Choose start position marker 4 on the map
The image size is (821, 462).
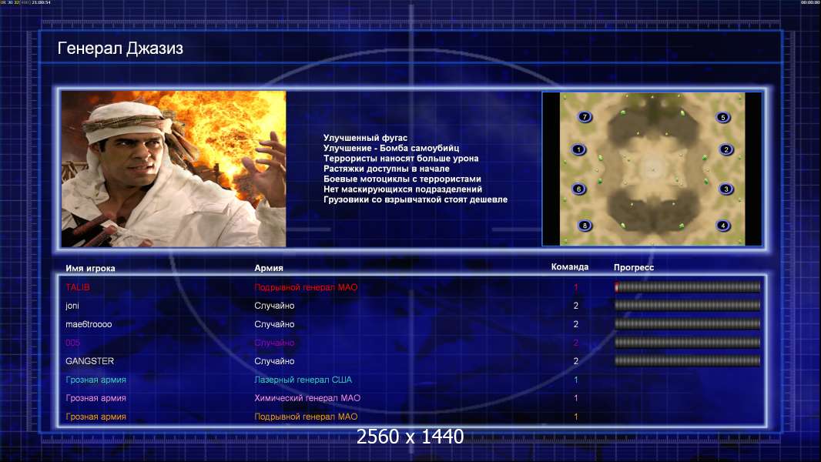coord(723,226)
